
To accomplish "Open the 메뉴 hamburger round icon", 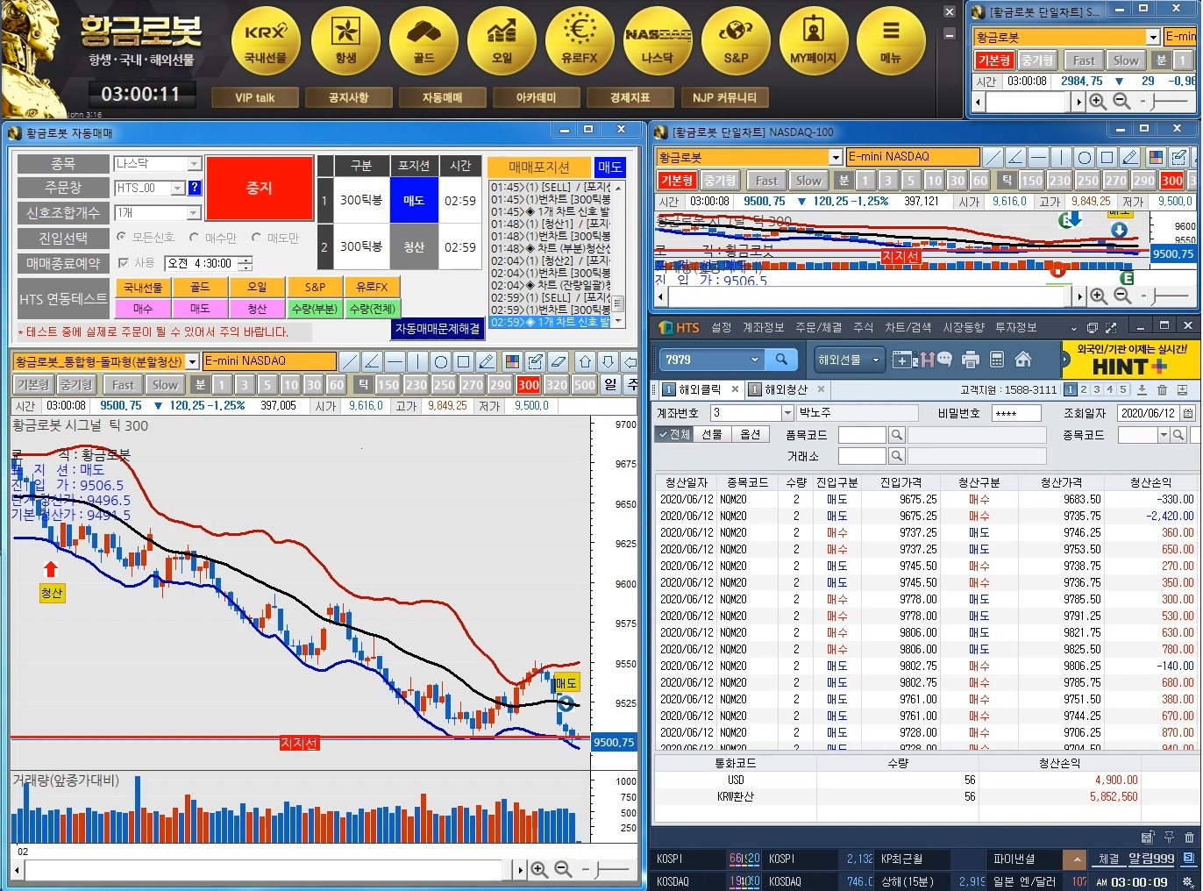I will [891, 39].
